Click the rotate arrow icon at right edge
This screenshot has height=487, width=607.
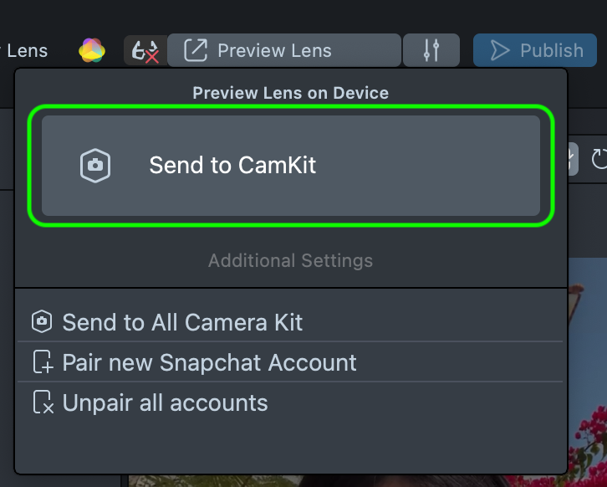[x=599, y=159]
